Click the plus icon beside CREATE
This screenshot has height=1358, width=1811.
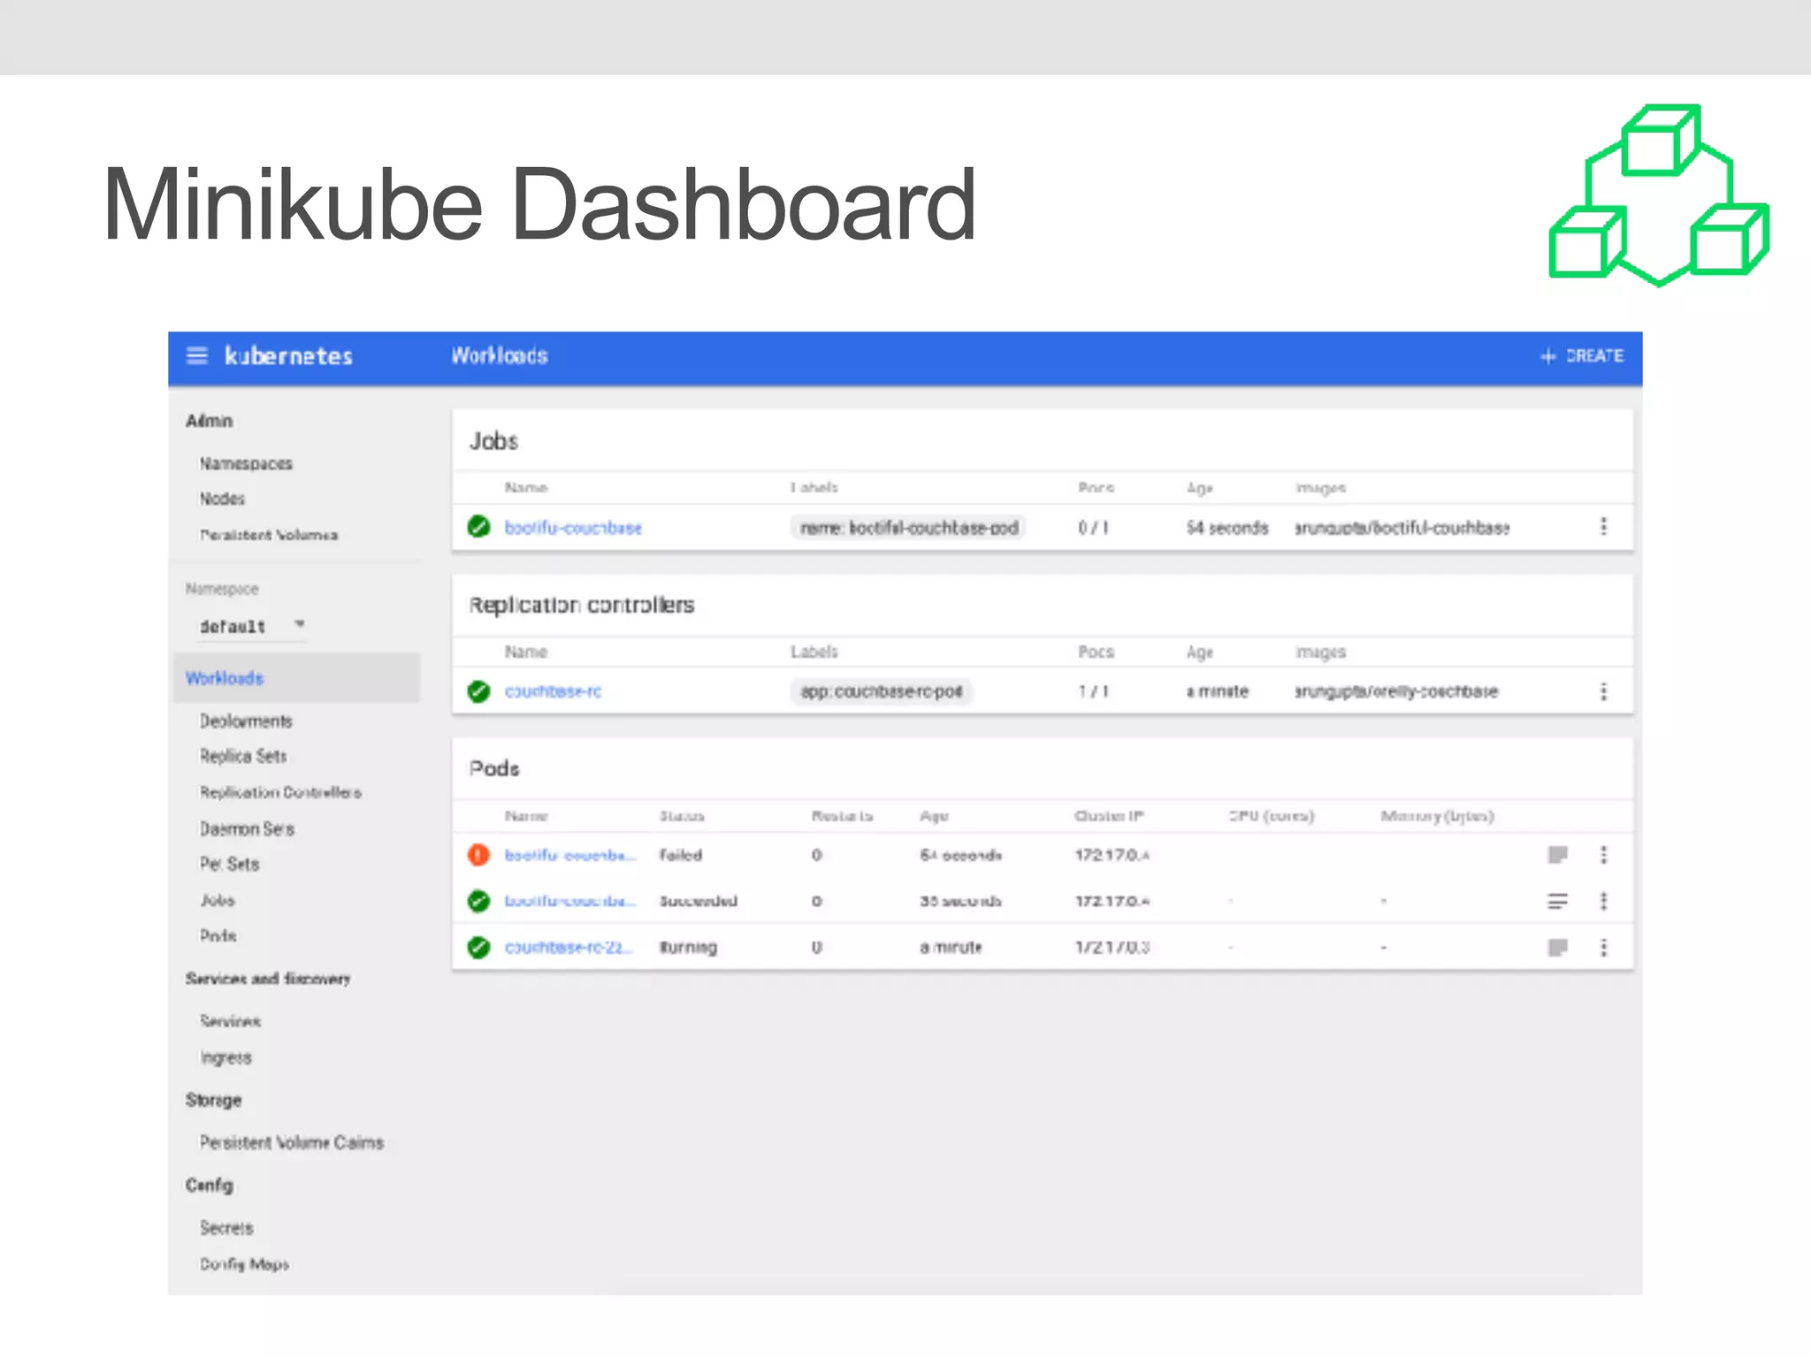click(x=1547, y=356)
